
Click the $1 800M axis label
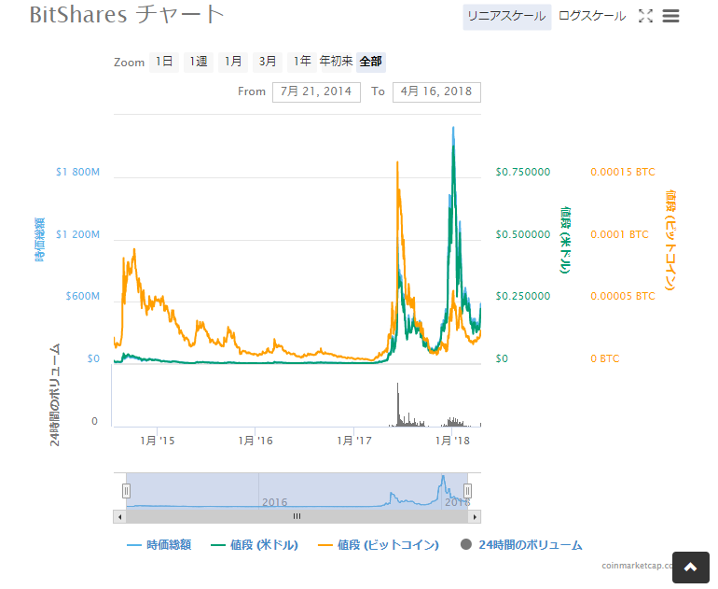point(77,172)
